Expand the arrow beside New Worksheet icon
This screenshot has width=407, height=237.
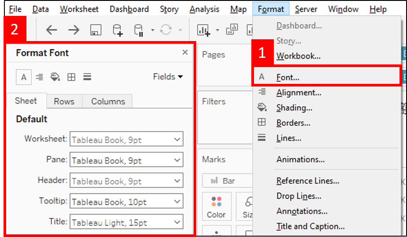pos(217,30)
